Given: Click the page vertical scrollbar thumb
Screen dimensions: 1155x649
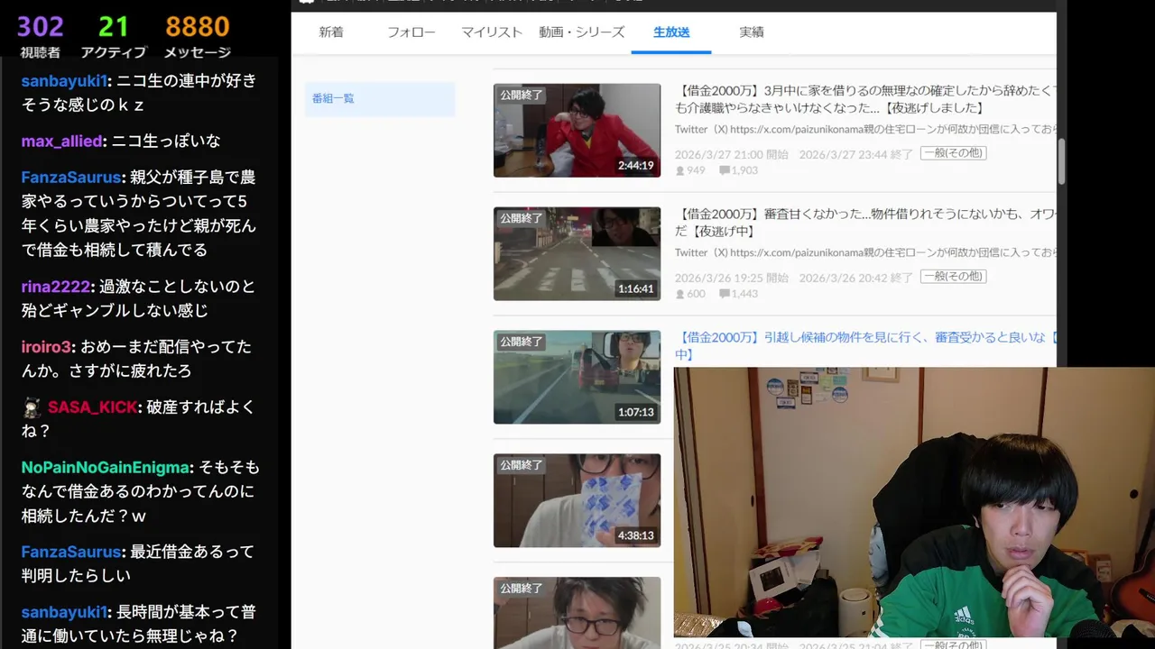Looking at the screenshot, I should [x=1062, y=160].
